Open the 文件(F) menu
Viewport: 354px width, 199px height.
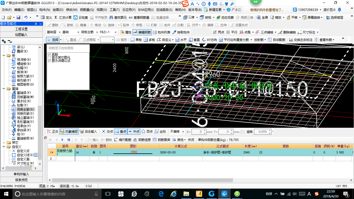coord(7,10)
